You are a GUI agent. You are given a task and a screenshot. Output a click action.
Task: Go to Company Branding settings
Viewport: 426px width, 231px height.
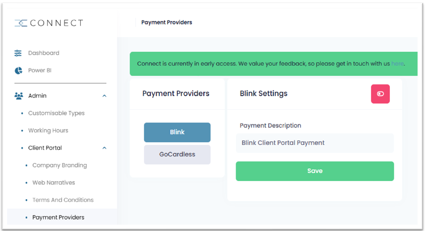click(60, 165)
